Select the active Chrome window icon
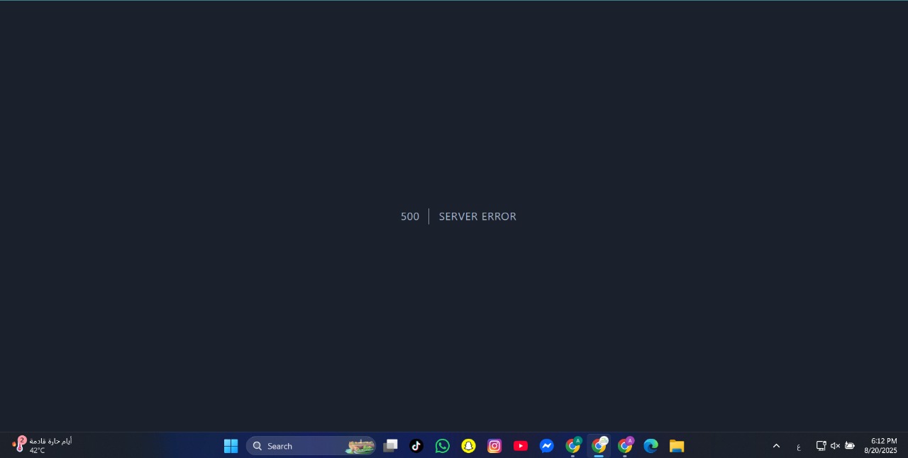Viewport: 908px width, 458px height. point(599,446)
